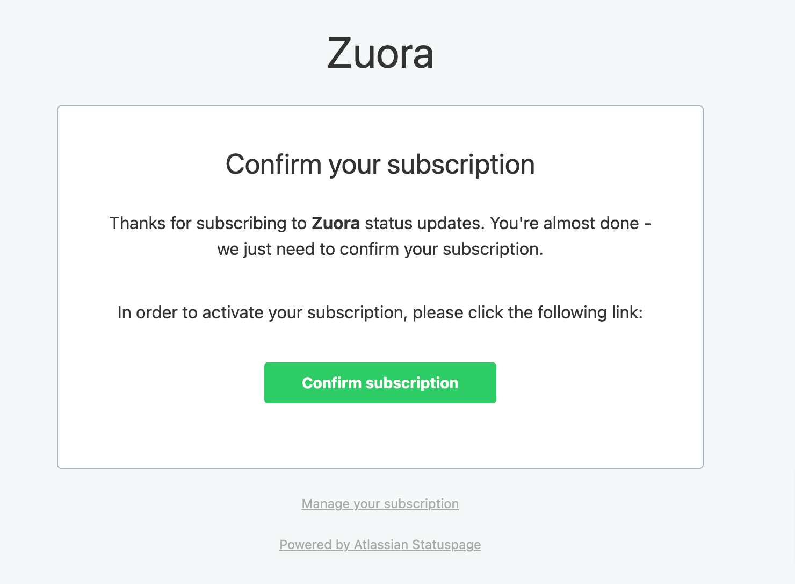Activate your subscription via the green button
Screen dimensions: 795x584
click(x=380, y=383)
